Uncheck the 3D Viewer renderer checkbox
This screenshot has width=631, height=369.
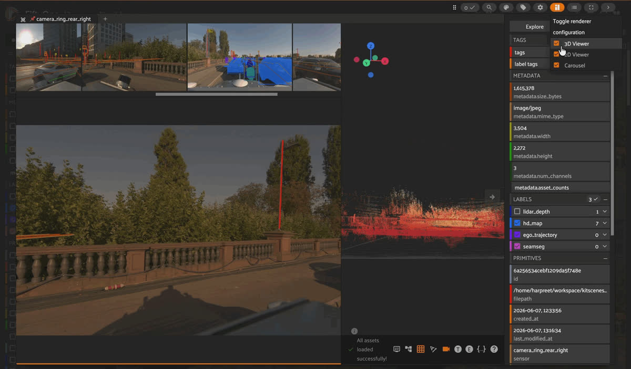tap(556, 44)
